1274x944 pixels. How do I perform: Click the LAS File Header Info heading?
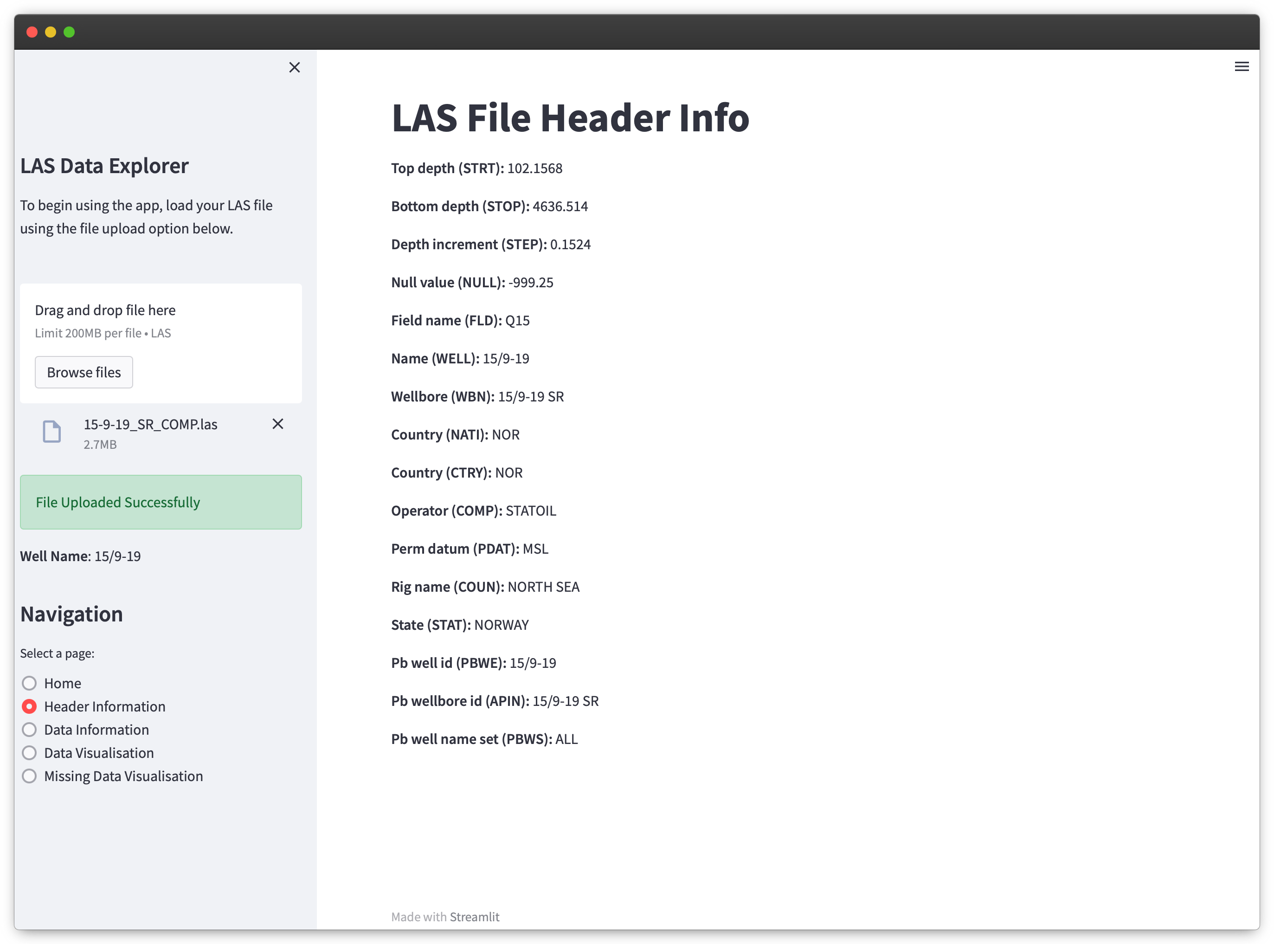pyautogui.click(x=570, y=118)
